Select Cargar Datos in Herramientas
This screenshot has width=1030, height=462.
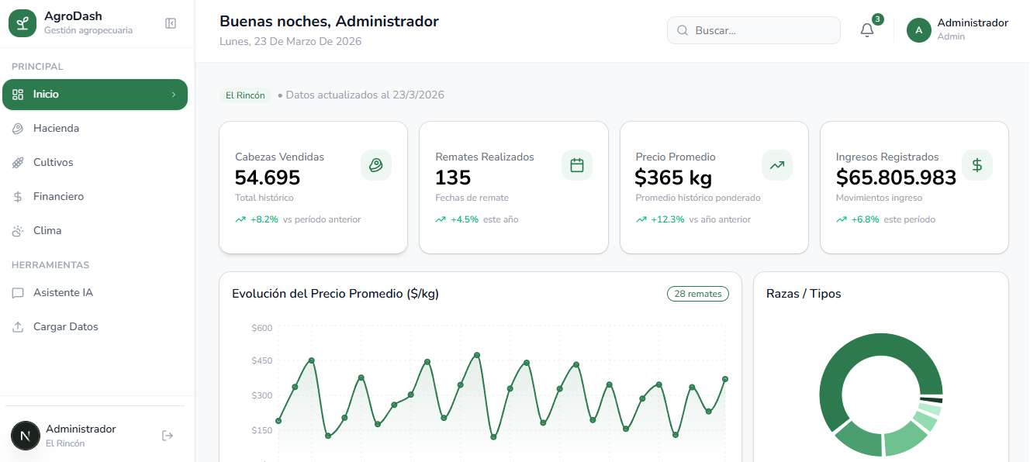pos(65,327)
